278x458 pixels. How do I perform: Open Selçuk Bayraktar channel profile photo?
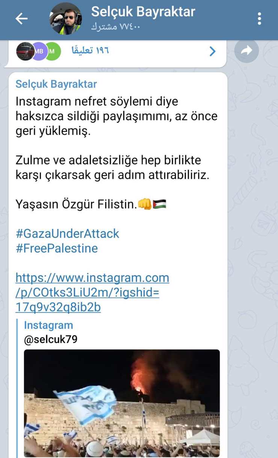point(66,18)
